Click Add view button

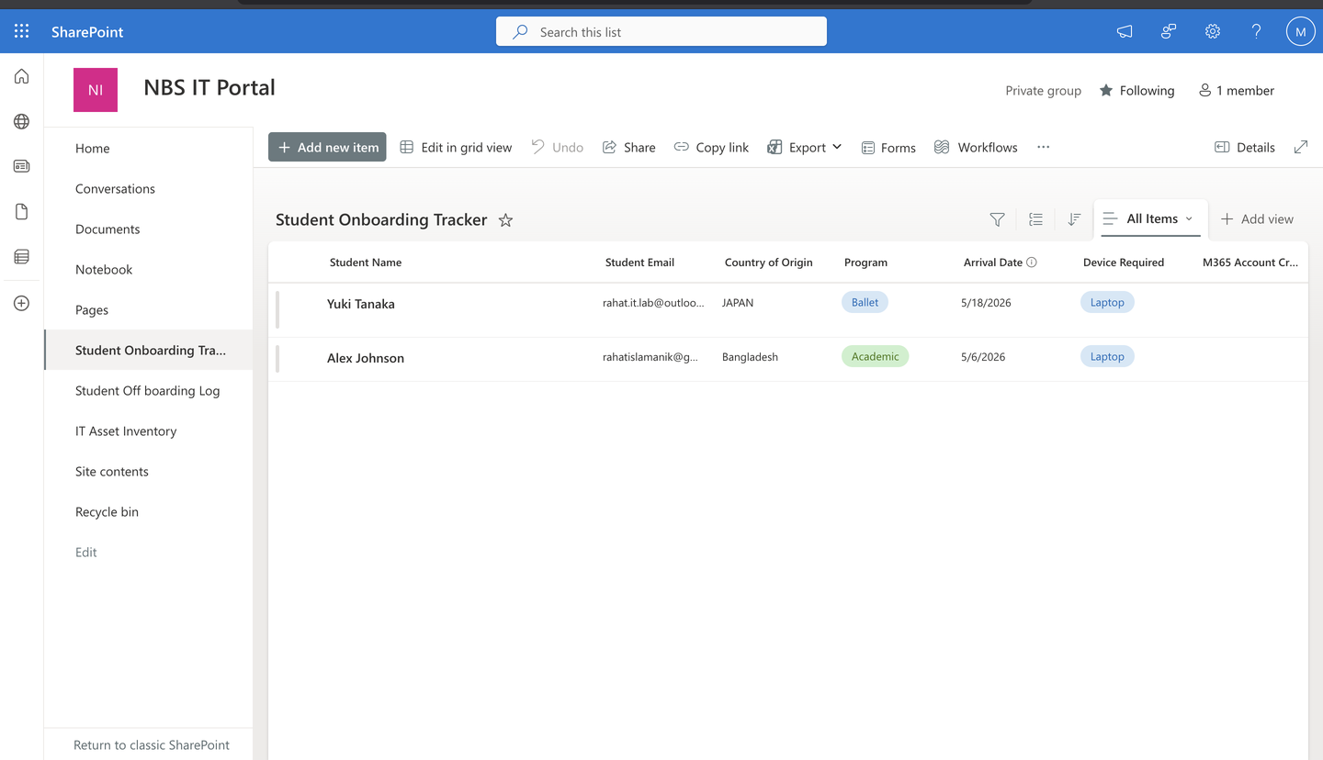click(x=1257, y=218)
